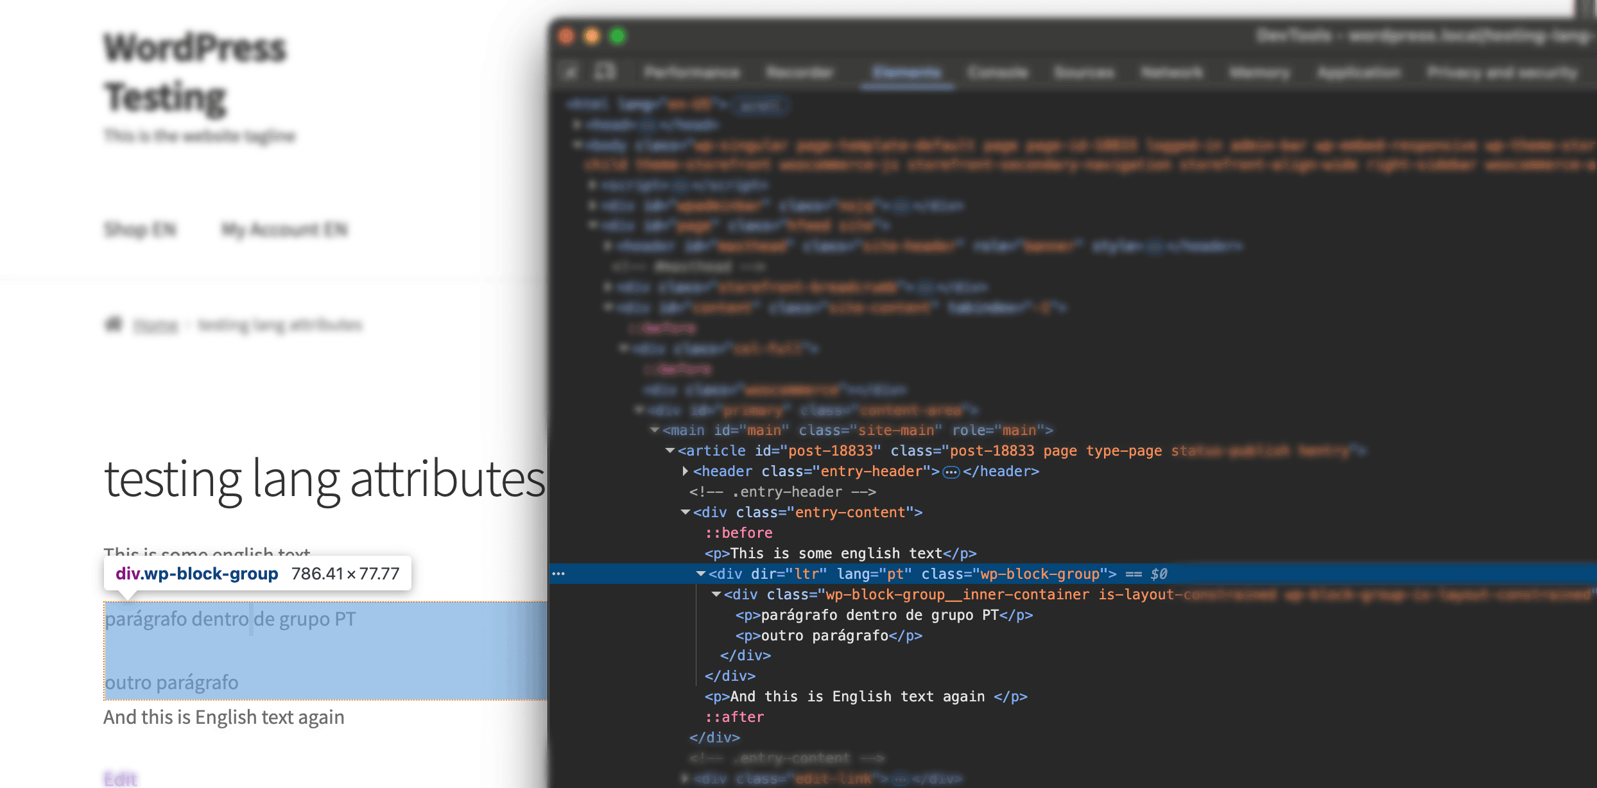Select the Memory tab in DevTools
The width and height of the screenshot is (1597, 788).
pos(1258,72)
